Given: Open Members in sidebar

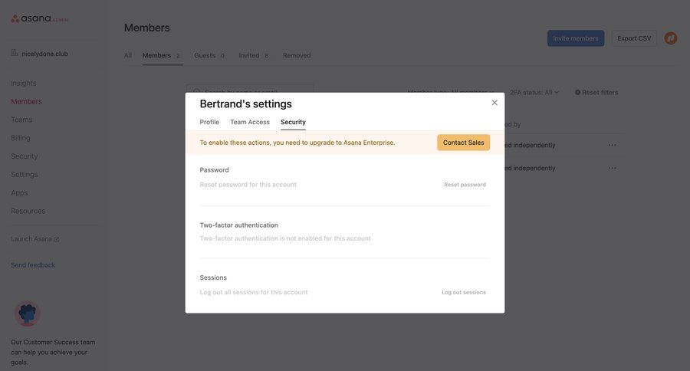Looking at the screenshot, I should coord(26,101).
